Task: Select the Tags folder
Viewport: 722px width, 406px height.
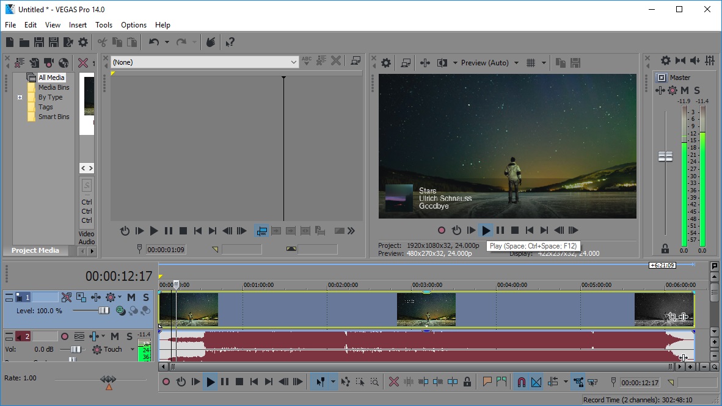Action: [x=45, y=107]
